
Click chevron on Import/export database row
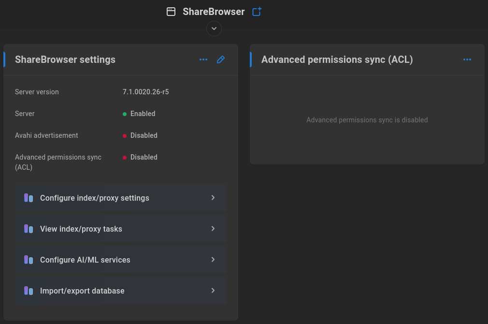(213, 290)
